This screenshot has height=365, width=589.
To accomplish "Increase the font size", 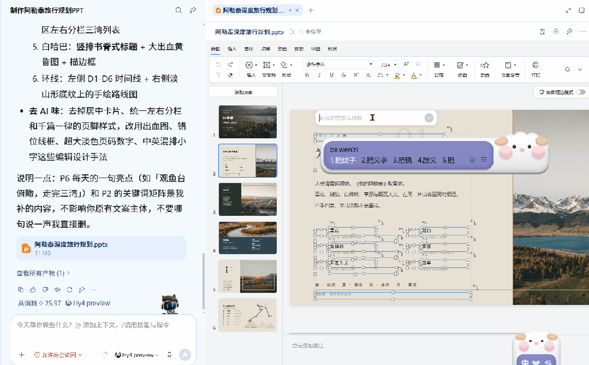I will (406, 64).
